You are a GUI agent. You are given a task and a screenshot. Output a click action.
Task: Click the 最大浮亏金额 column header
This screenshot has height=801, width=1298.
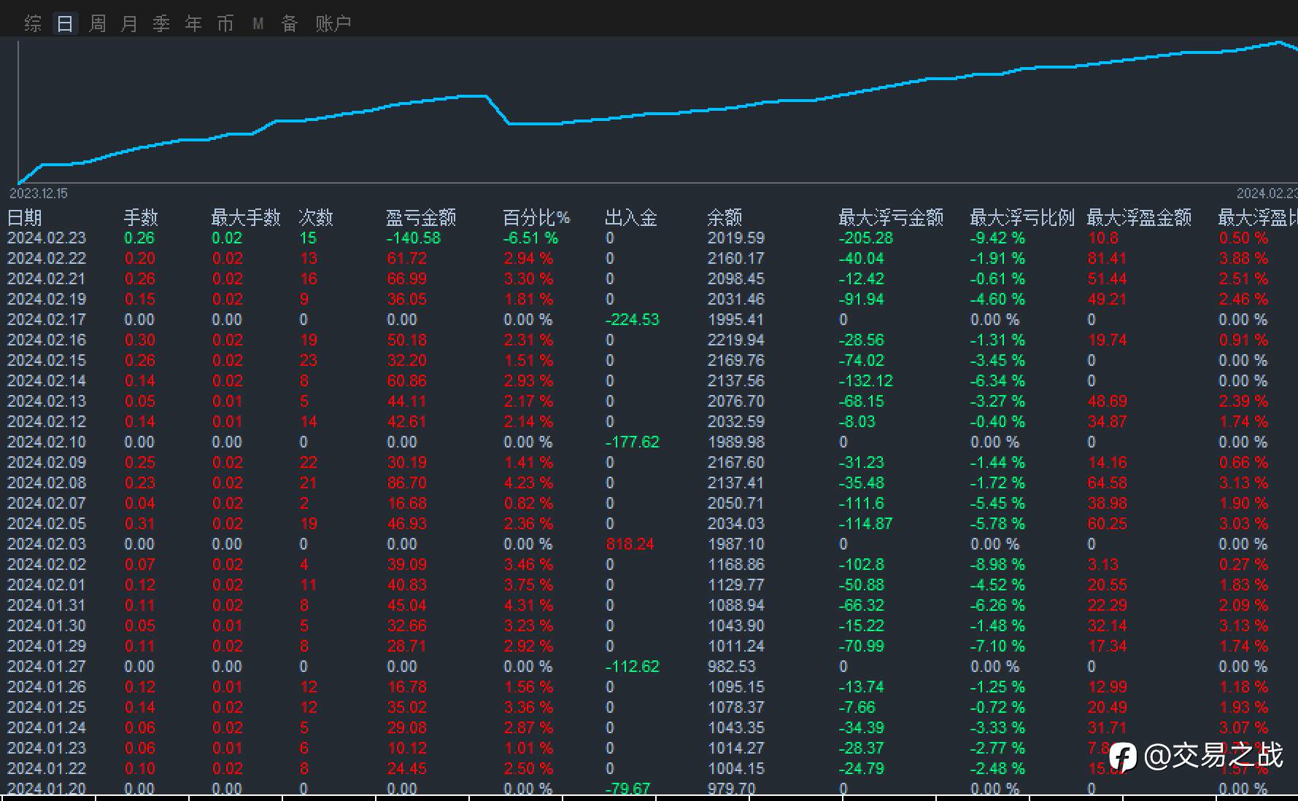click(891, 217)
